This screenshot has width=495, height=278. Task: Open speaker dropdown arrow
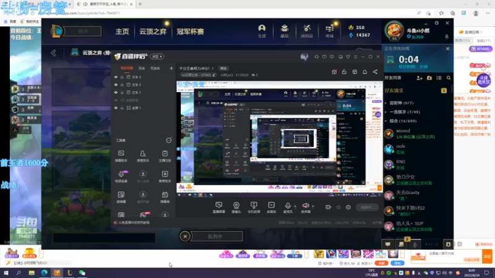point(313,206)
